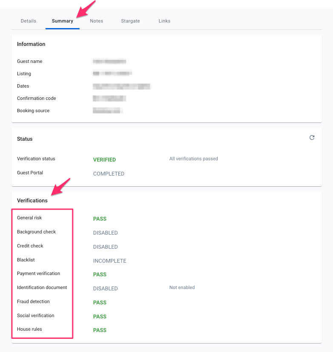Click the Fraud detection PASS result
The width and height of the screenshot is (333, 352).
(100, 303)
